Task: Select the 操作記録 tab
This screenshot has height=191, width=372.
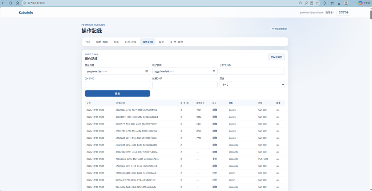Action: (147, 42)
